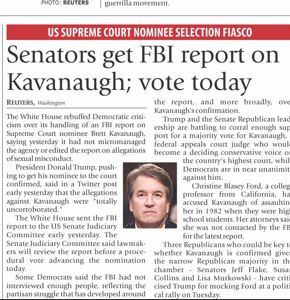
Task: Click the red "US Supreme Court Nominee Selection Fiasco" banner
Action: [150, 32]
